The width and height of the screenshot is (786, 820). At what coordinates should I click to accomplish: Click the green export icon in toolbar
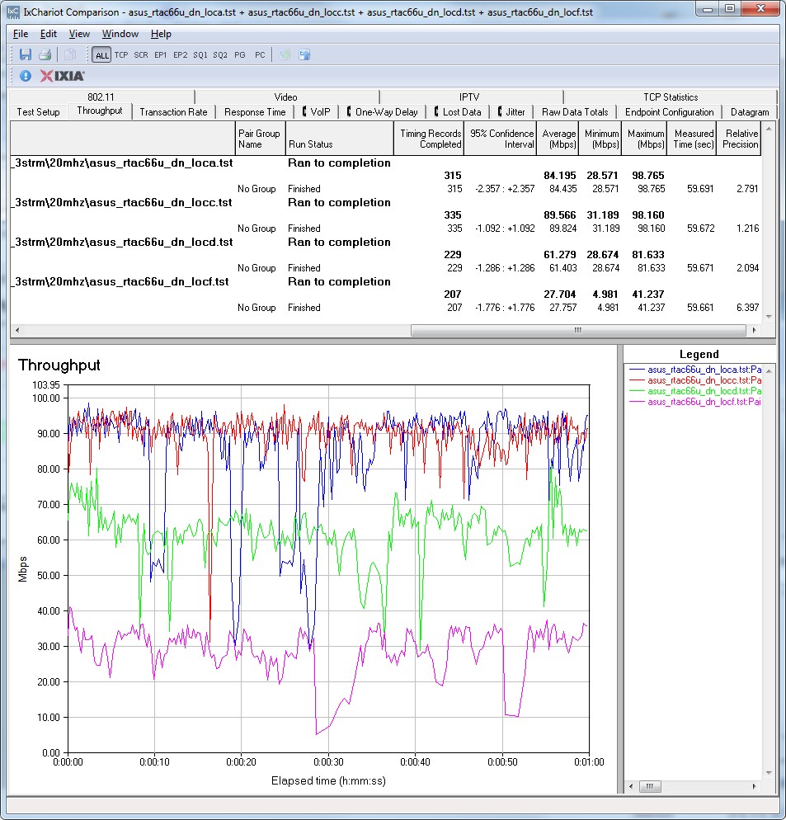click(x=285, y=54)
